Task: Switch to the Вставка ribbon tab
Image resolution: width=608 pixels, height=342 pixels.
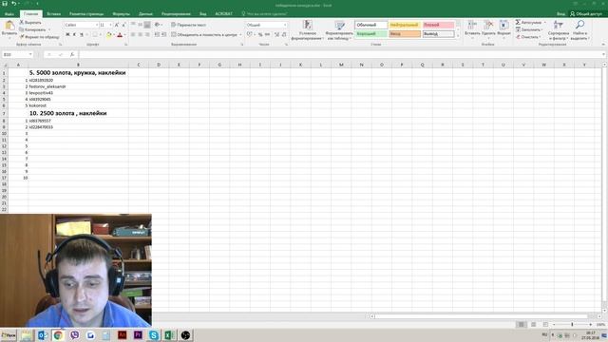Action: (x=53, y=14)
